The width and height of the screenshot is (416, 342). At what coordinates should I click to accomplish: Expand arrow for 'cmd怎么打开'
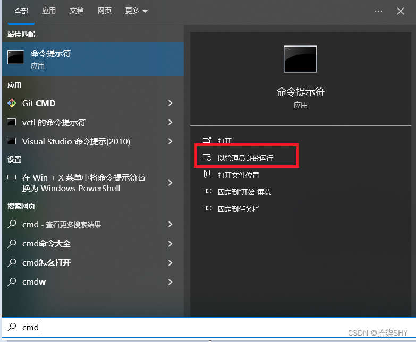coord(171,262)
